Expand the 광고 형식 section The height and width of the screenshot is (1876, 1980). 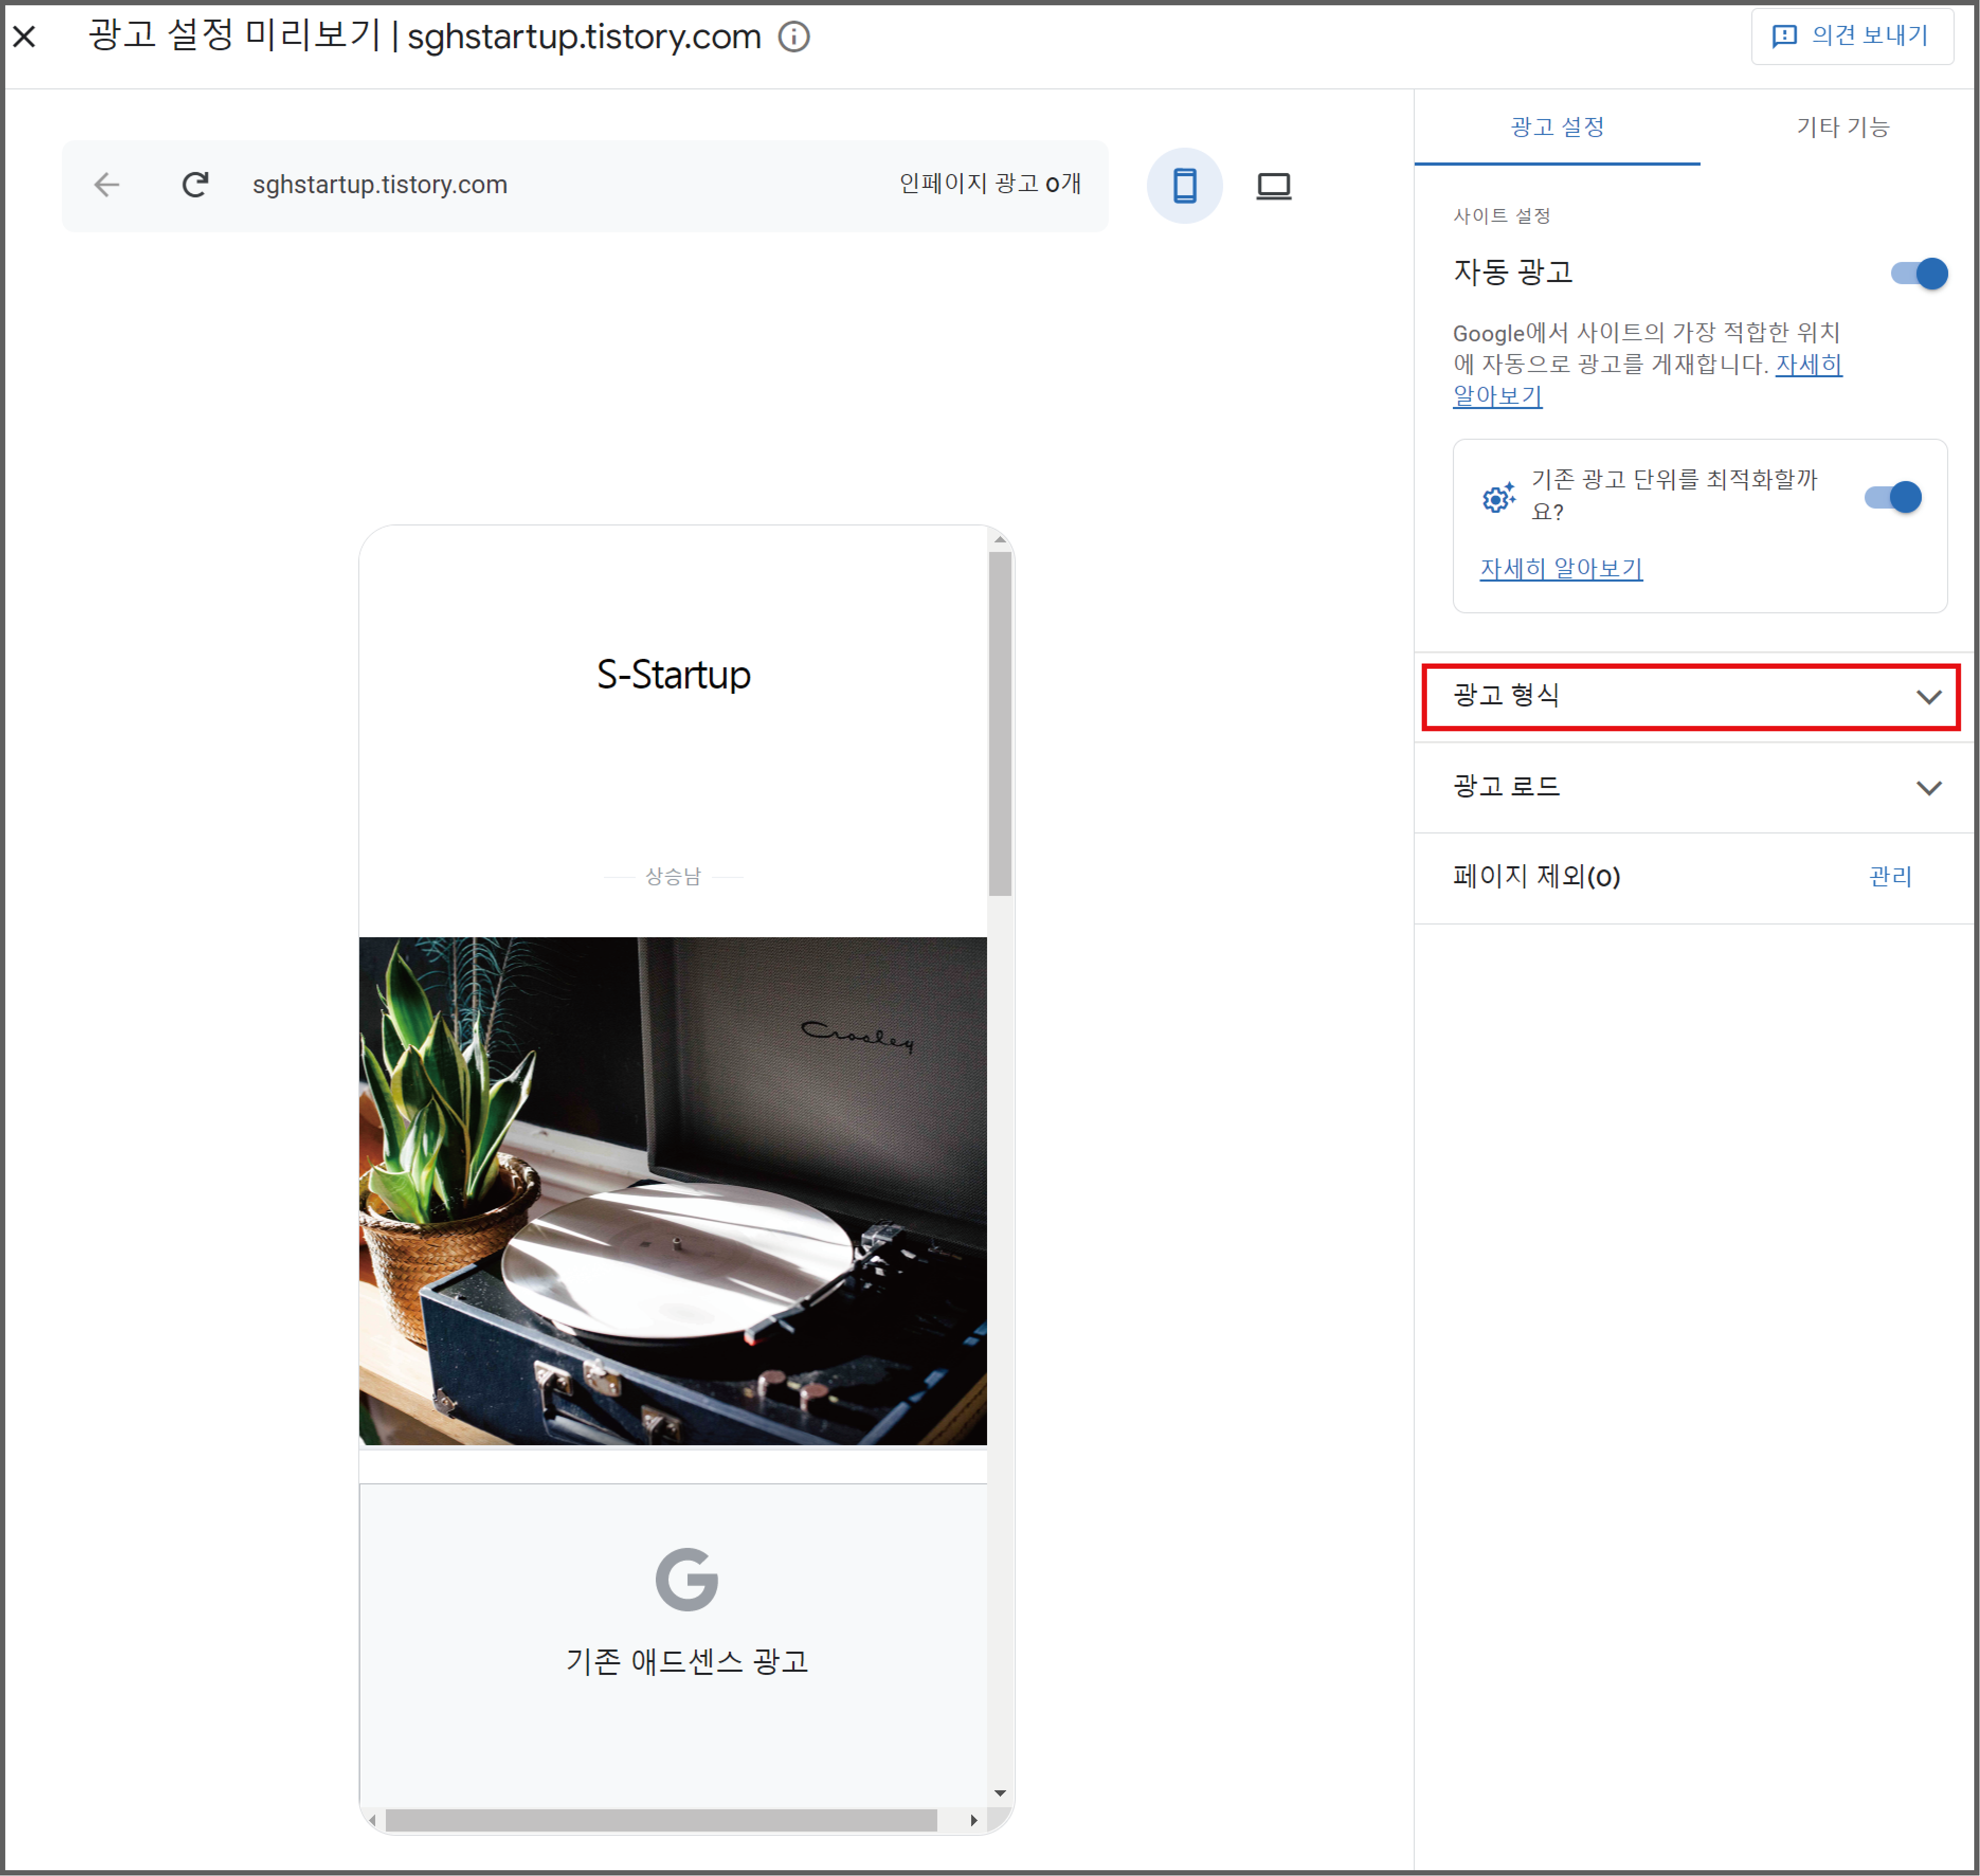(x=1690, y=697)
